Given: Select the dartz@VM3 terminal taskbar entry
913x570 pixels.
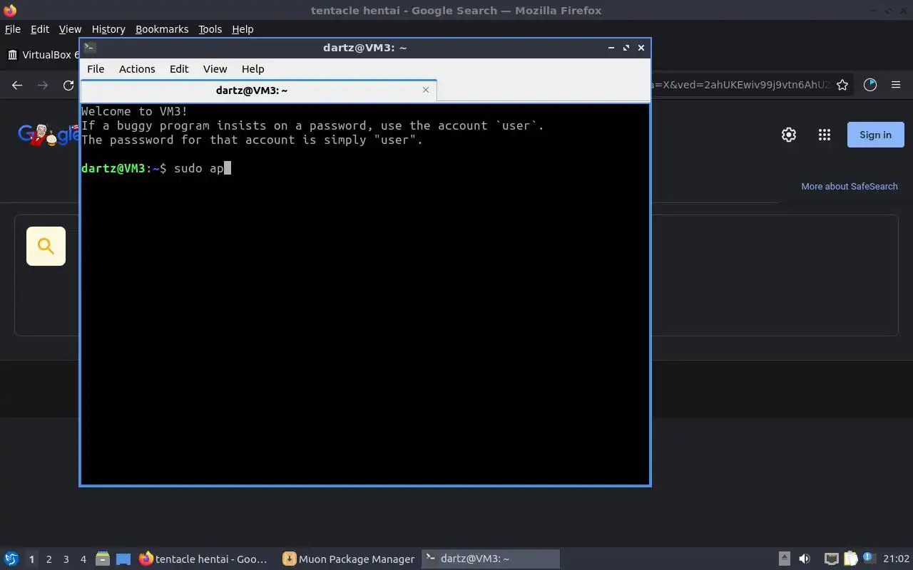Looking at the screenshot, I should point(491,559).
